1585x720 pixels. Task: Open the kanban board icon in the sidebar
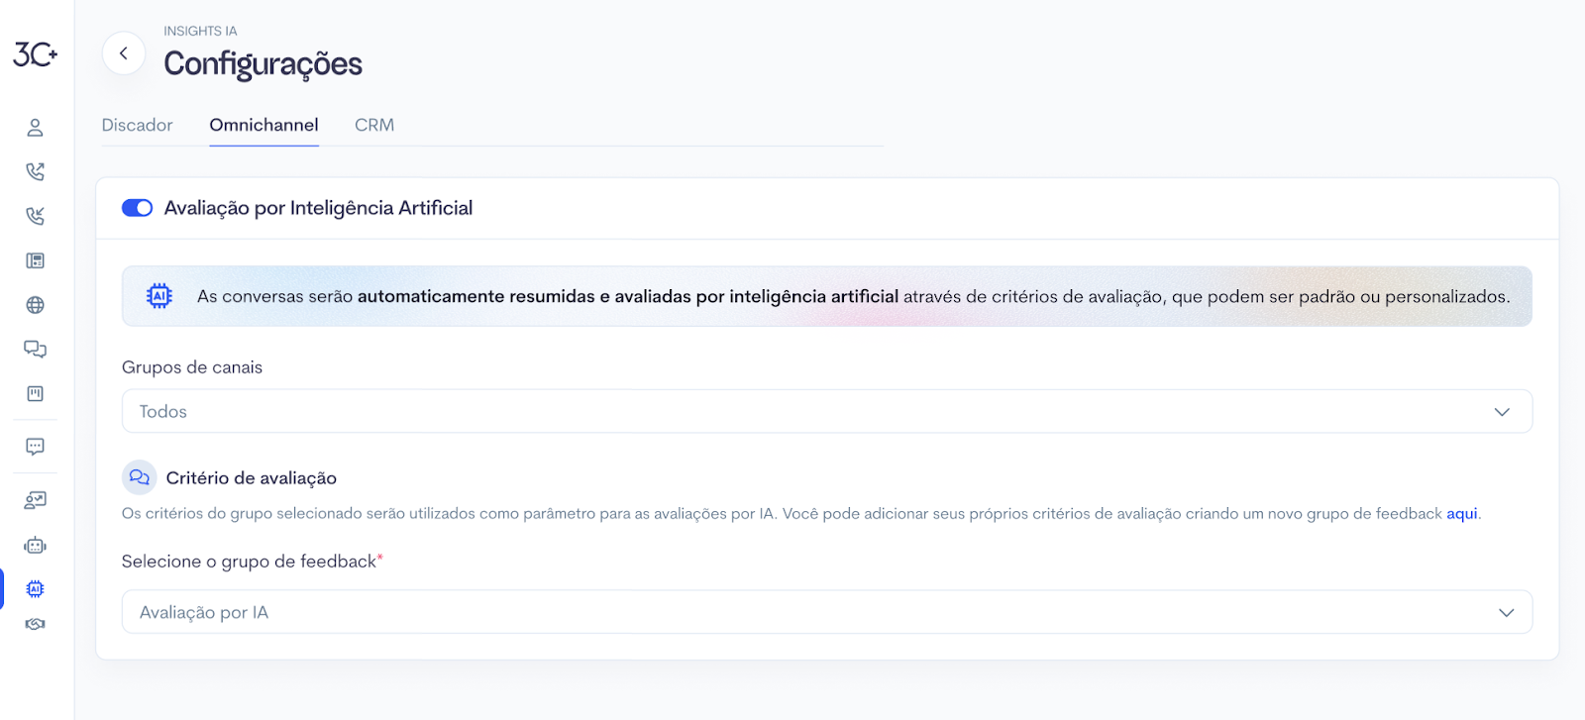click(35, 393)
